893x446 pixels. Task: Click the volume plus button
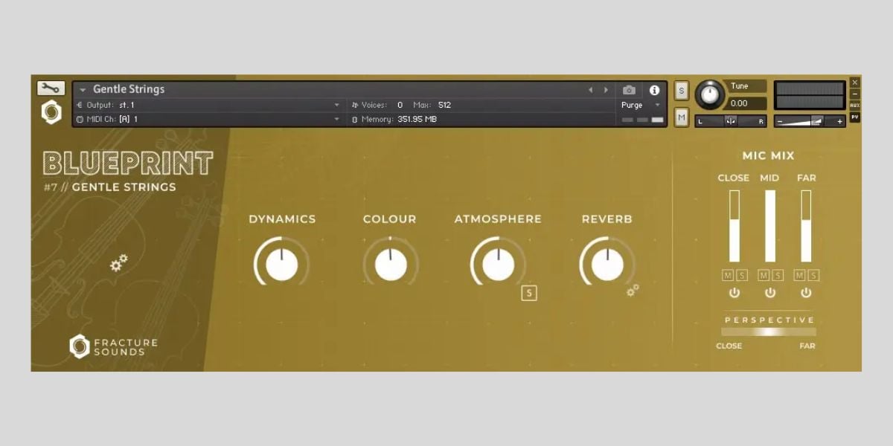[x=840, y=121]
